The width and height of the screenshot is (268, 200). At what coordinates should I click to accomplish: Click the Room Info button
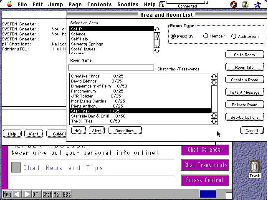pos(245,67)
